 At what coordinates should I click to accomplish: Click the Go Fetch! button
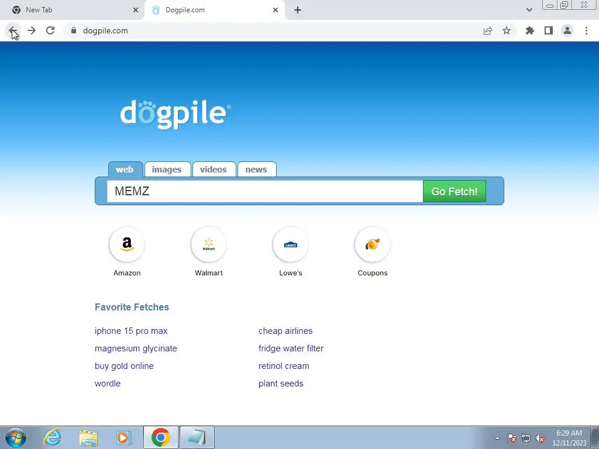454,191
